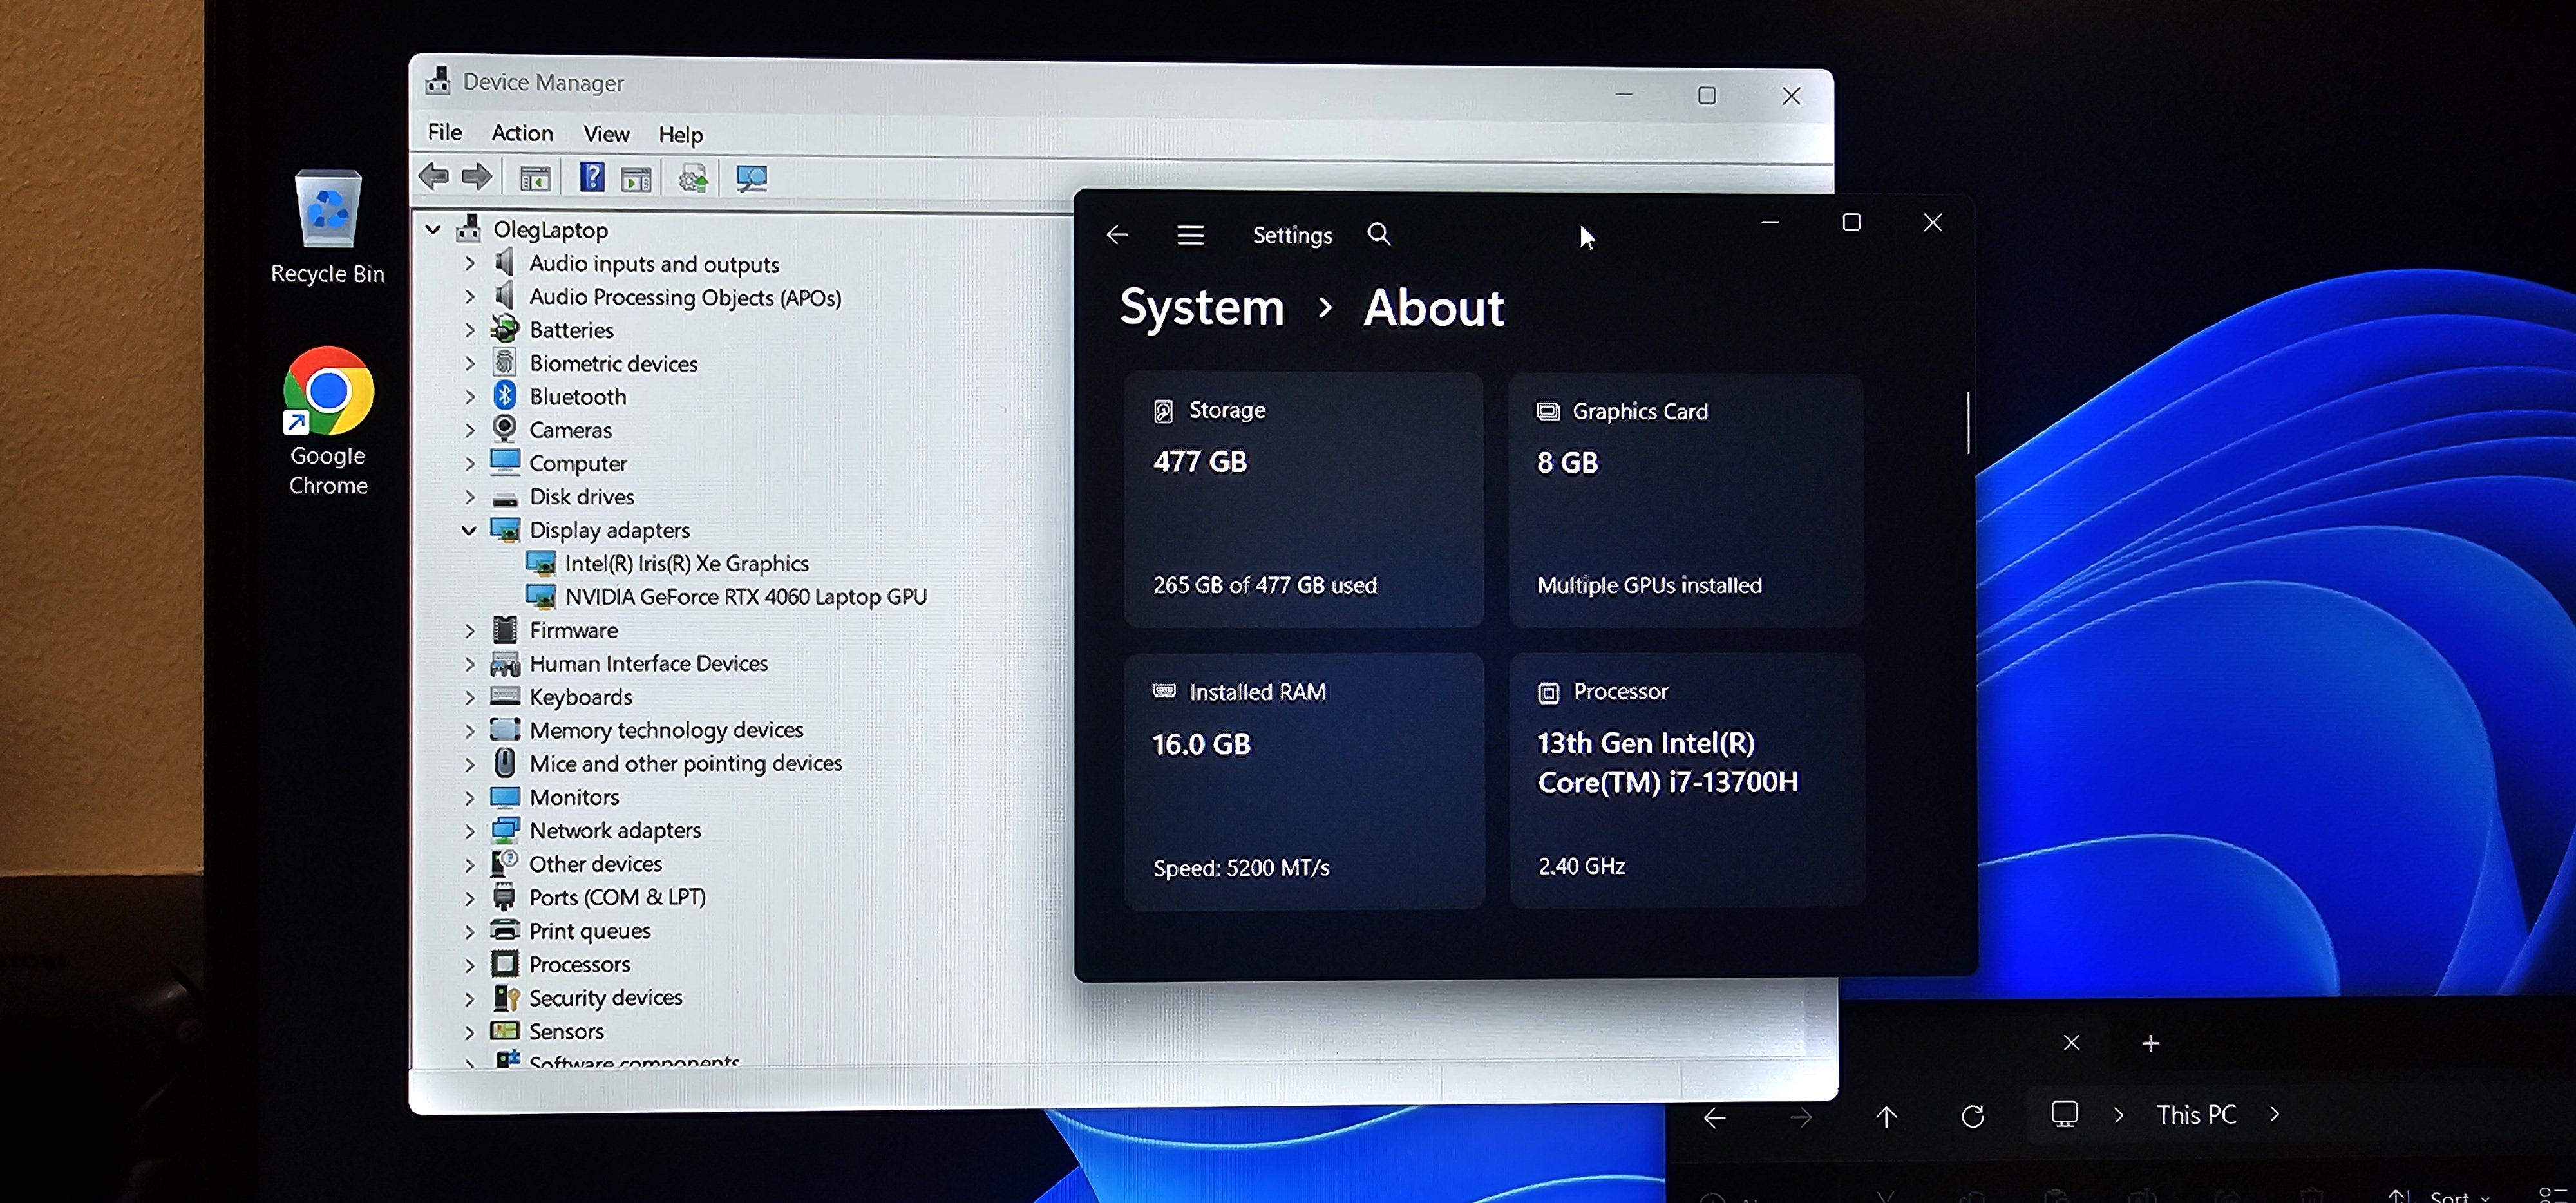The image size is (2576, 1203).
Task: Click the update driver toolbar icon
Action: [x=693, y=179]
